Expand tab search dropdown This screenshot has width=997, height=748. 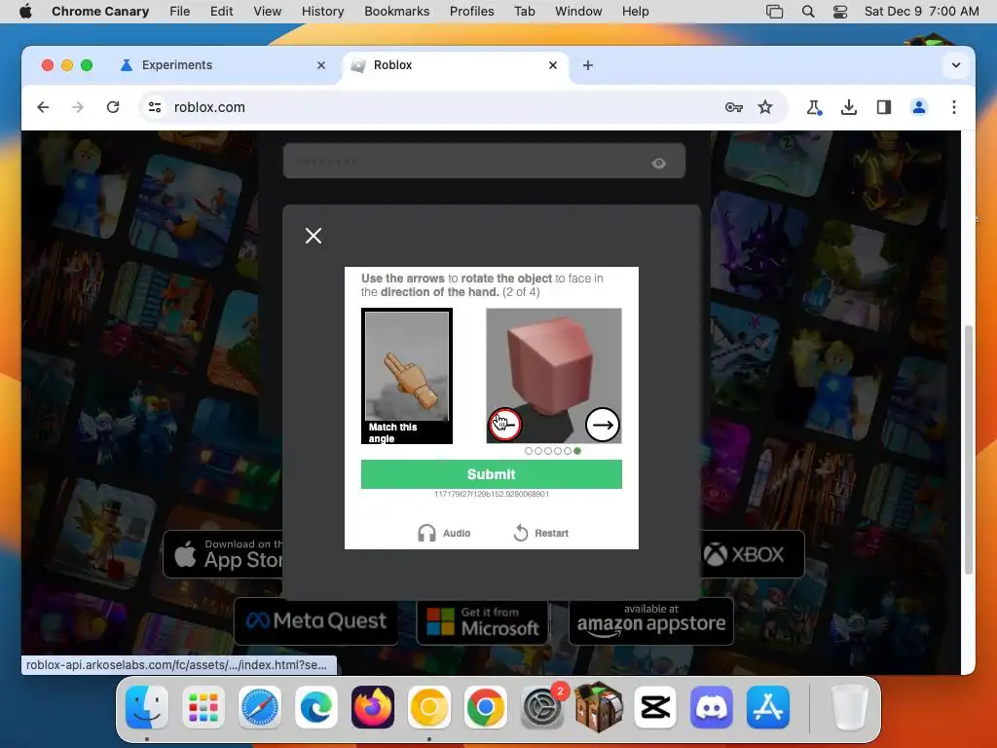tap(956, 65)
